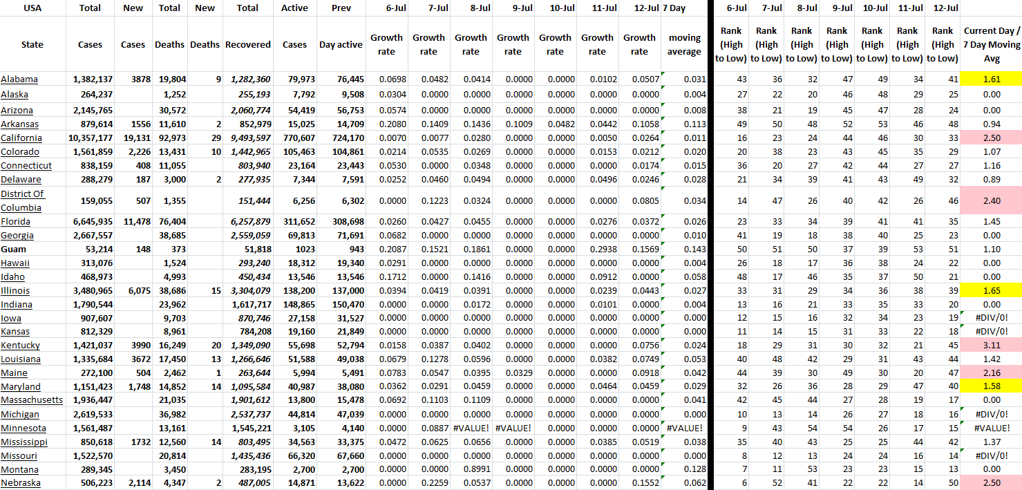This screenshot has width=1022, height=490.
Task: Click the Current Day / 7 Day Moving Avg header
Action: 992,44
